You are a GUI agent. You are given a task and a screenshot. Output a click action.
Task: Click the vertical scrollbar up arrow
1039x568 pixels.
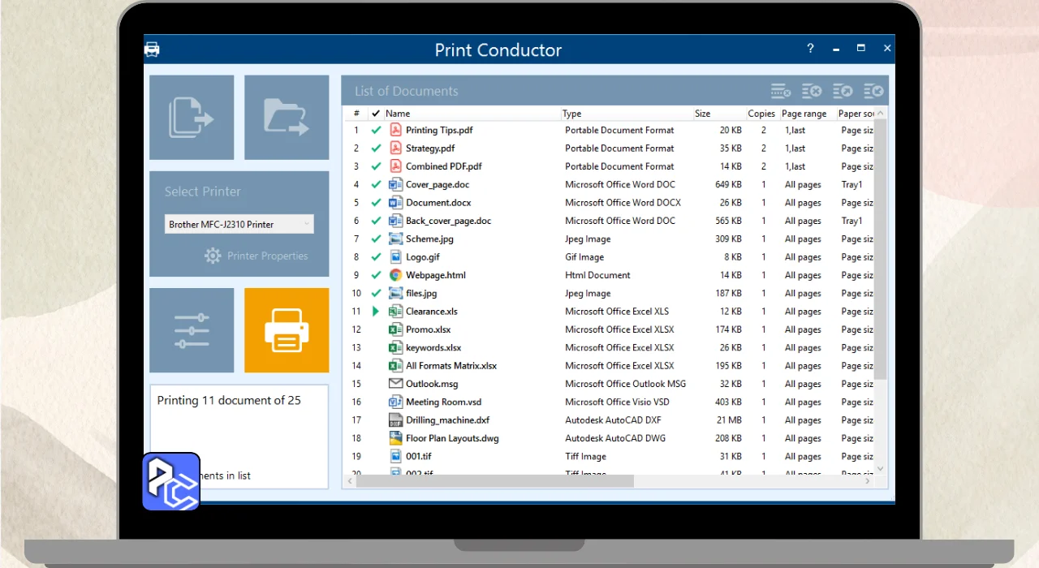(x=881, y=114)
